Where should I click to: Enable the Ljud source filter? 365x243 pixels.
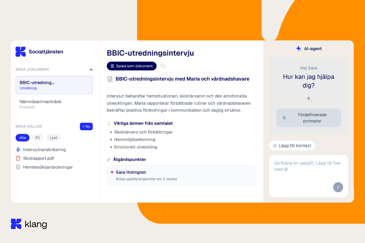tap(53, 138)
